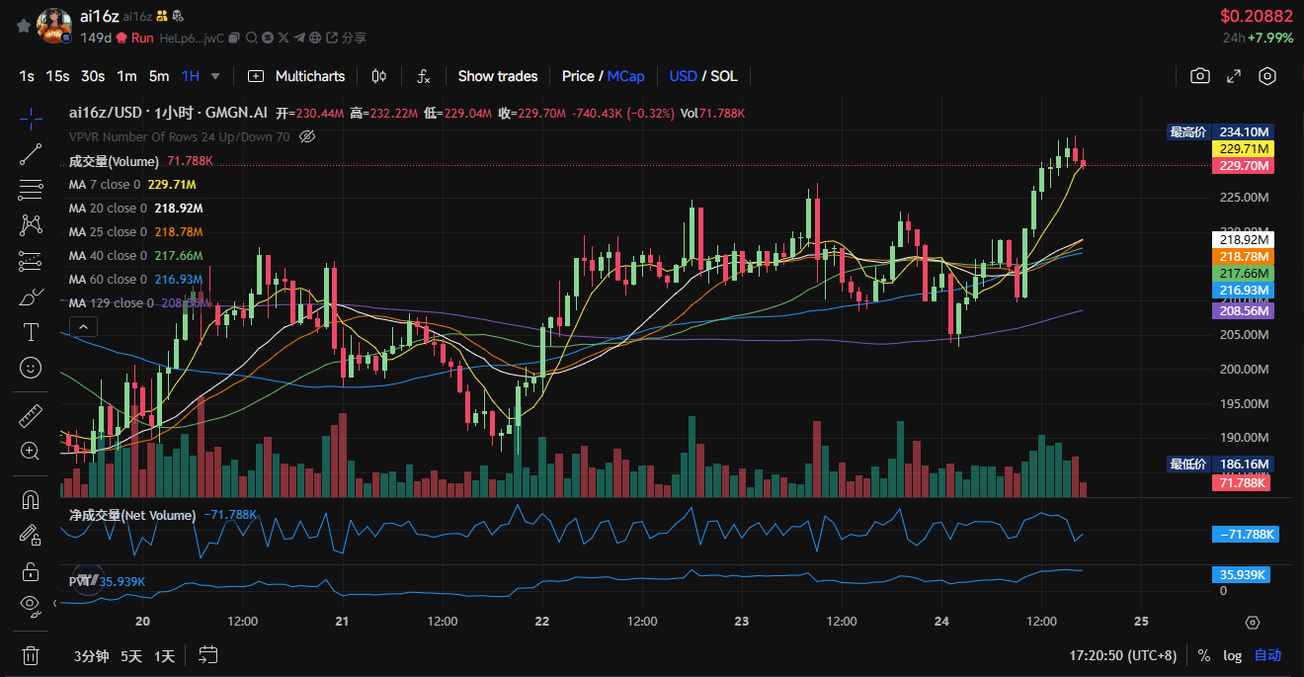Add ai16z to favorites with star

pos(23,26)
